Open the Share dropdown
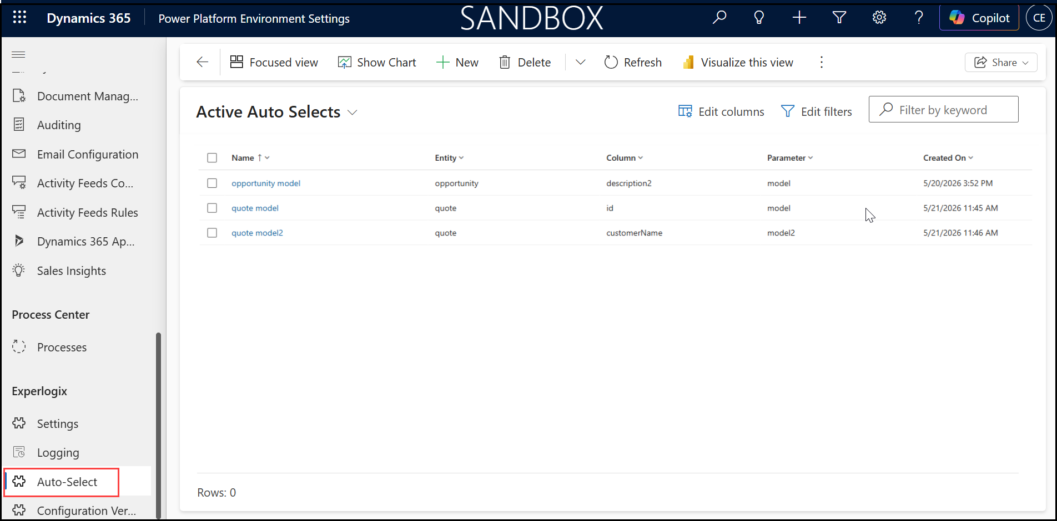The image size is (1057, 521). click(x=1001, y=62)
